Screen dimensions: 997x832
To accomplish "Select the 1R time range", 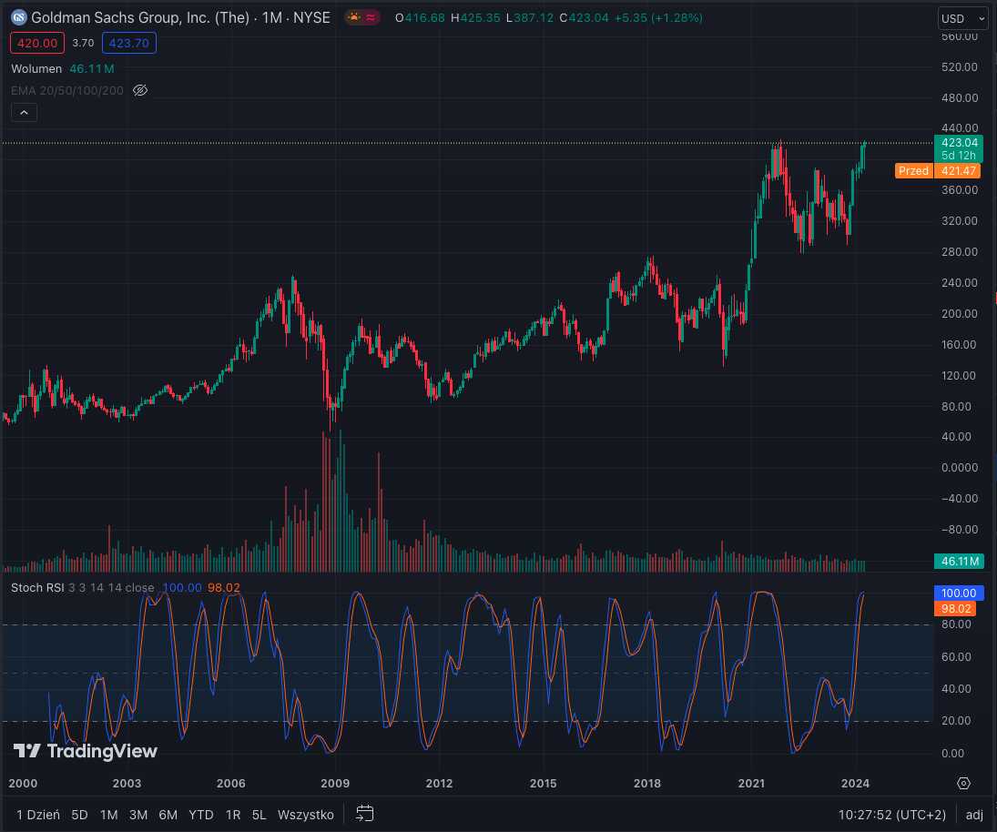I will pyautogui.click(x=233, y=814).
